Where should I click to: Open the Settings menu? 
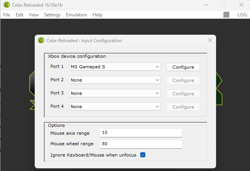52,15
